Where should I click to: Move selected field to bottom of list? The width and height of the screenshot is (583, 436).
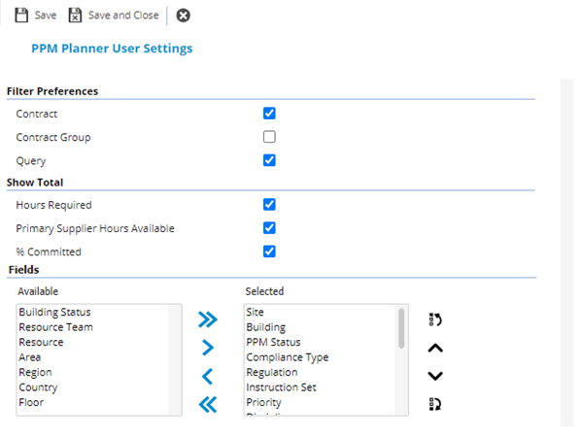435,404
